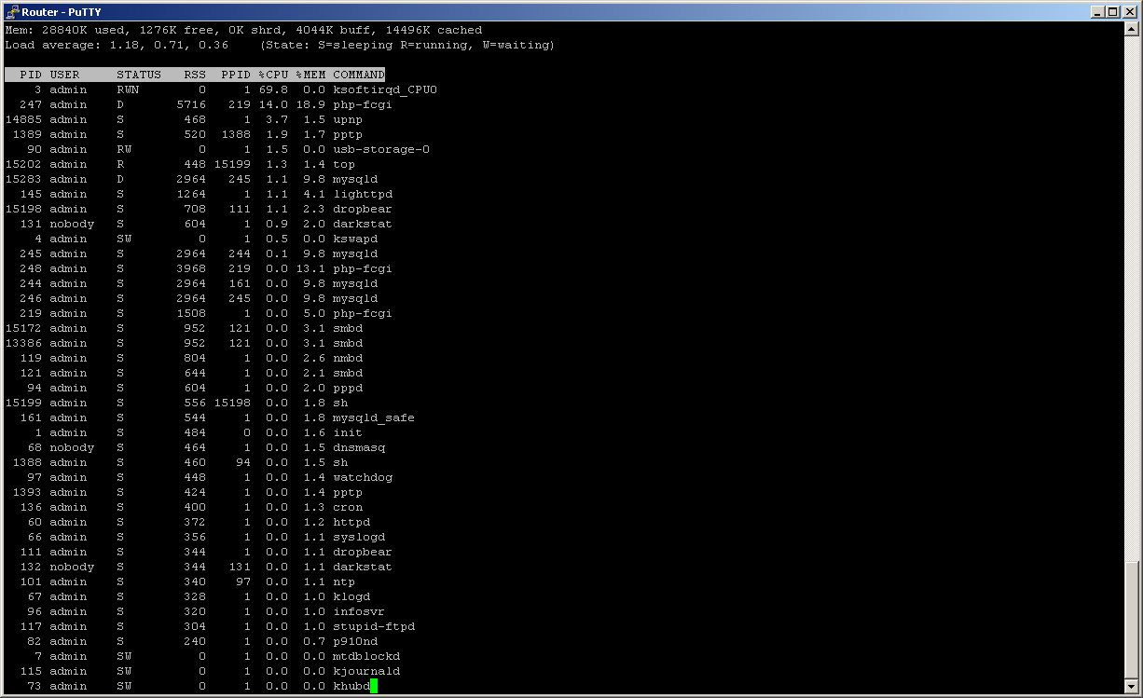
Task: Click the PPID column header
Action: [x=236, y=75]
